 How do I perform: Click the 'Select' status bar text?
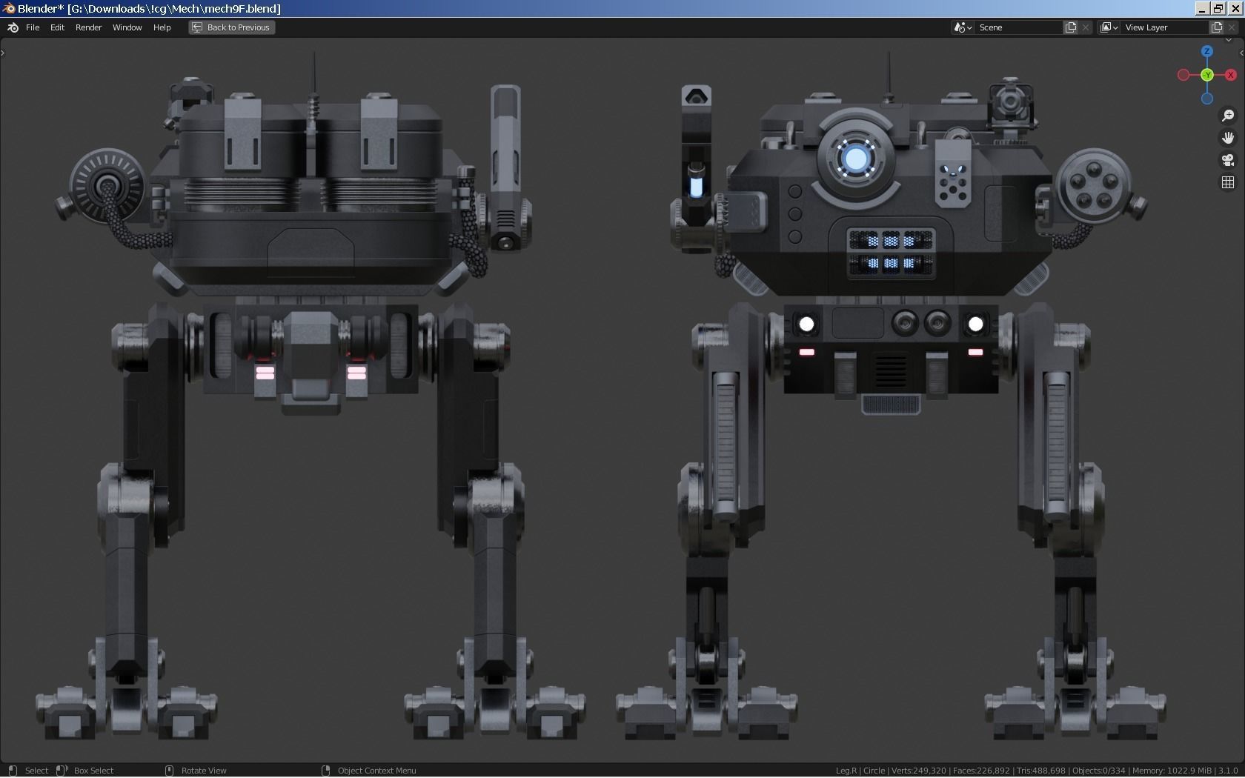[36, 771]
